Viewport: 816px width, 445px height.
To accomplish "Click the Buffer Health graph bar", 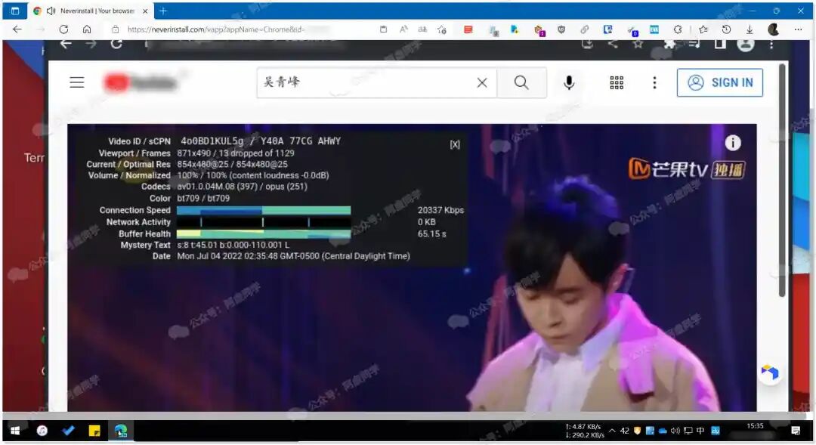I will tap(264, 234).
